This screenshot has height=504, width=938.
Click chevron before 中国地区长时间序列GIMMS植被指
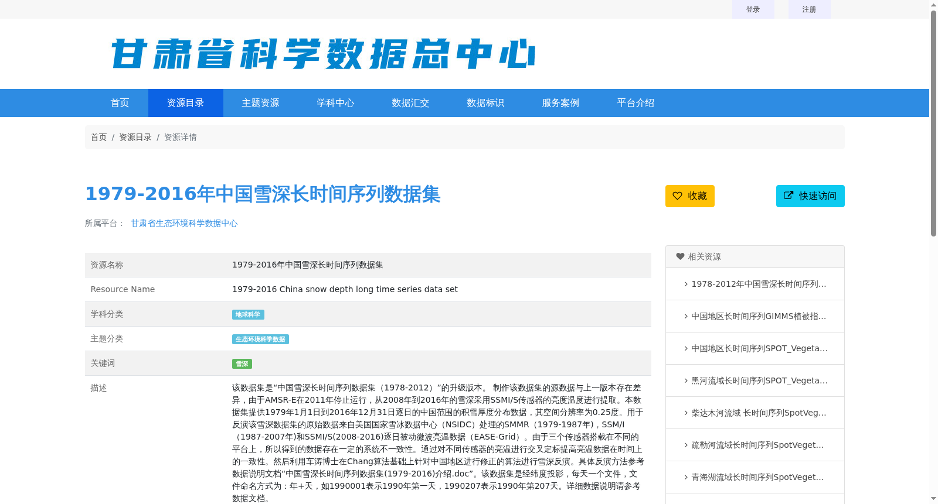tap(686, 316)
